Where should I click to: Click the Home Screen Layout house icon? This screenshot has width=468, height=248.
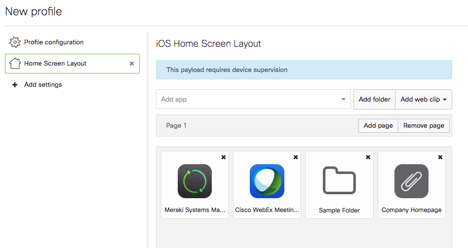15,63
